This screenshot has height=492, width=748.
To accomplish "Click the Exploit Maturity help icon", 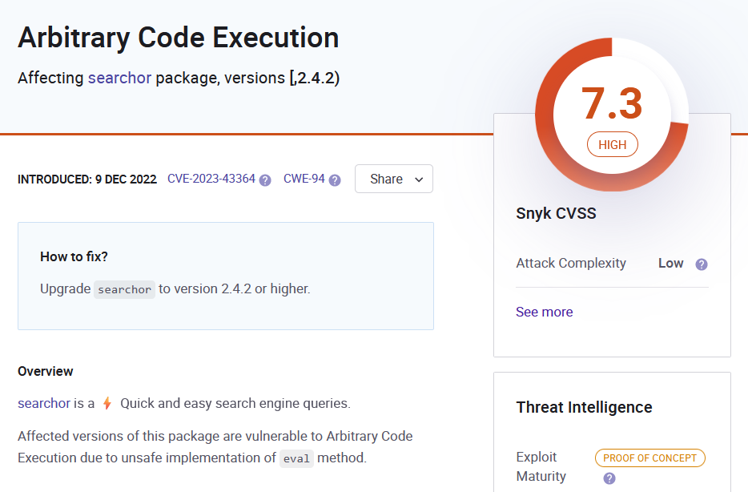I will (609, 478).
